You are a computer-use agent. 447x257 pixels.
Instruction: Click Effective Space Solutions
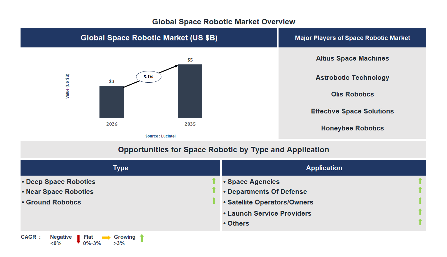(x=352, y=111)
